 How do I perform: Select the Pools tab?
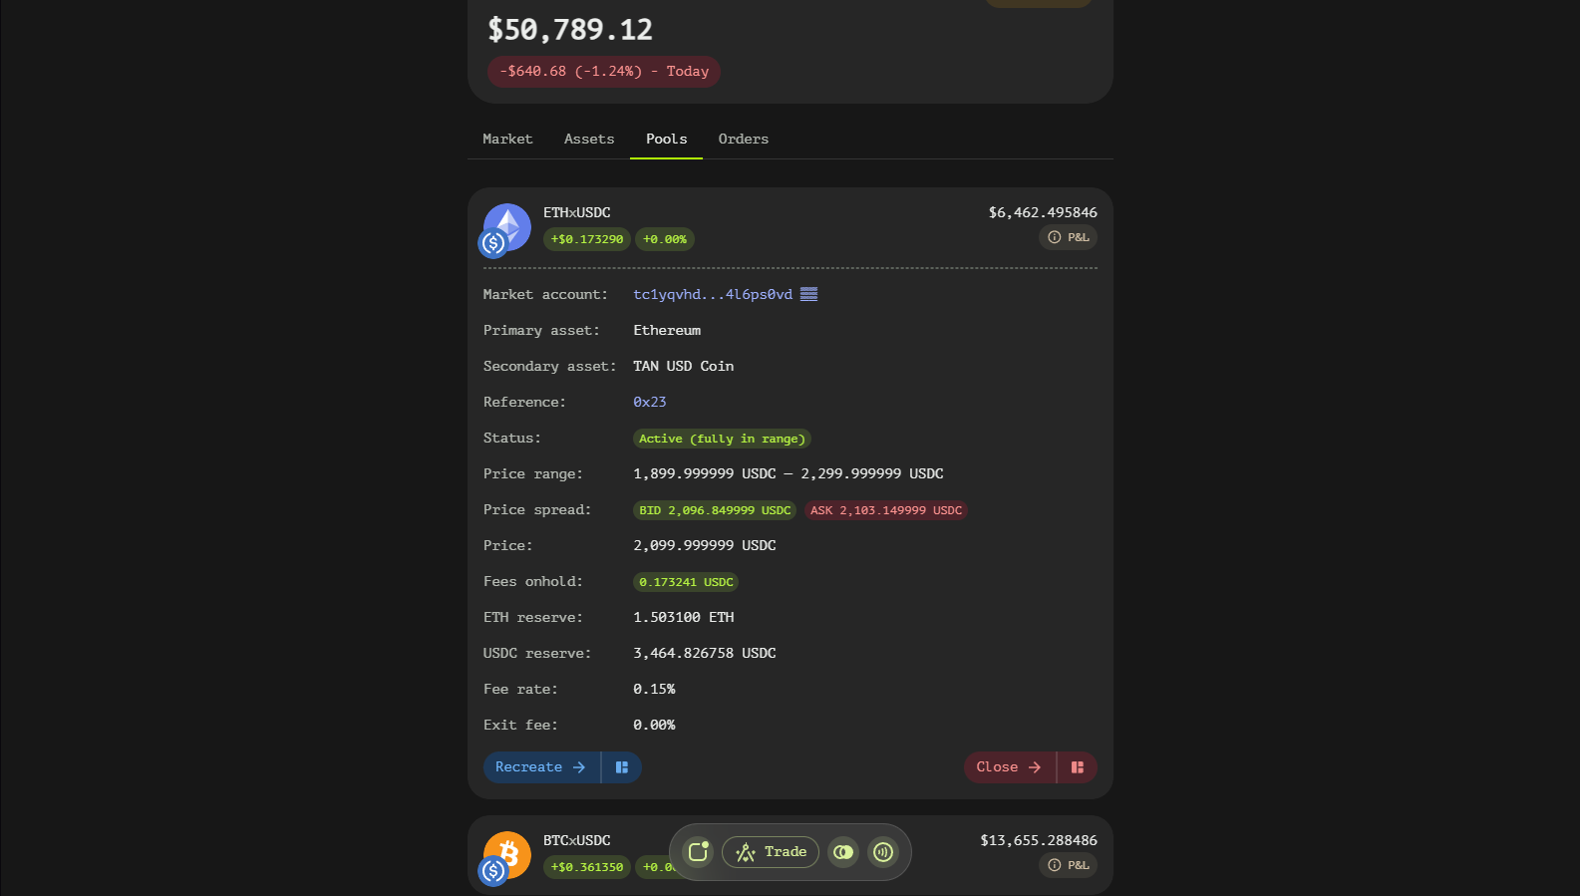click(x=666, y=140)
